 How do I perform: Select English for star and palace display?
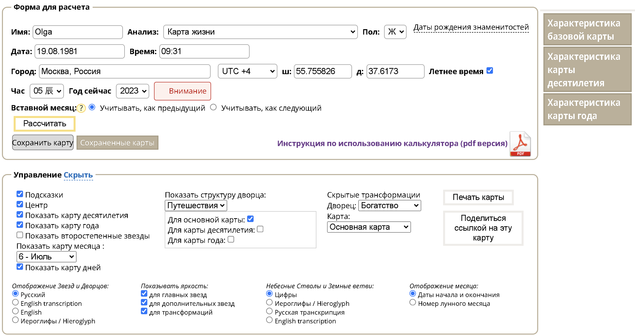pos(15,311)
